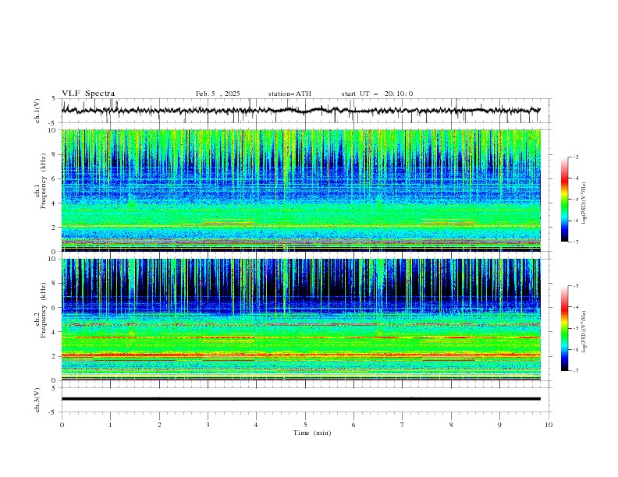The image size is (618, 477).
Task: Click the "station=ATH" label
Action: click(x=289, y=94)
